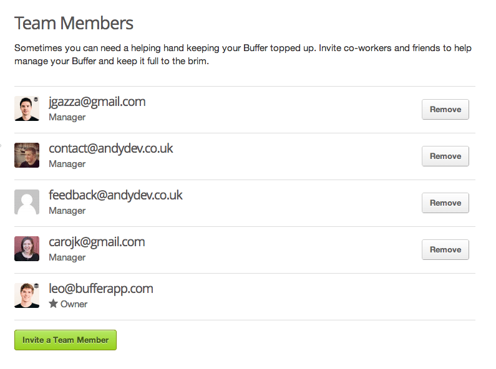Select the carojk@gmail.com email text
The image size is (496, 369).
(97, 242)
